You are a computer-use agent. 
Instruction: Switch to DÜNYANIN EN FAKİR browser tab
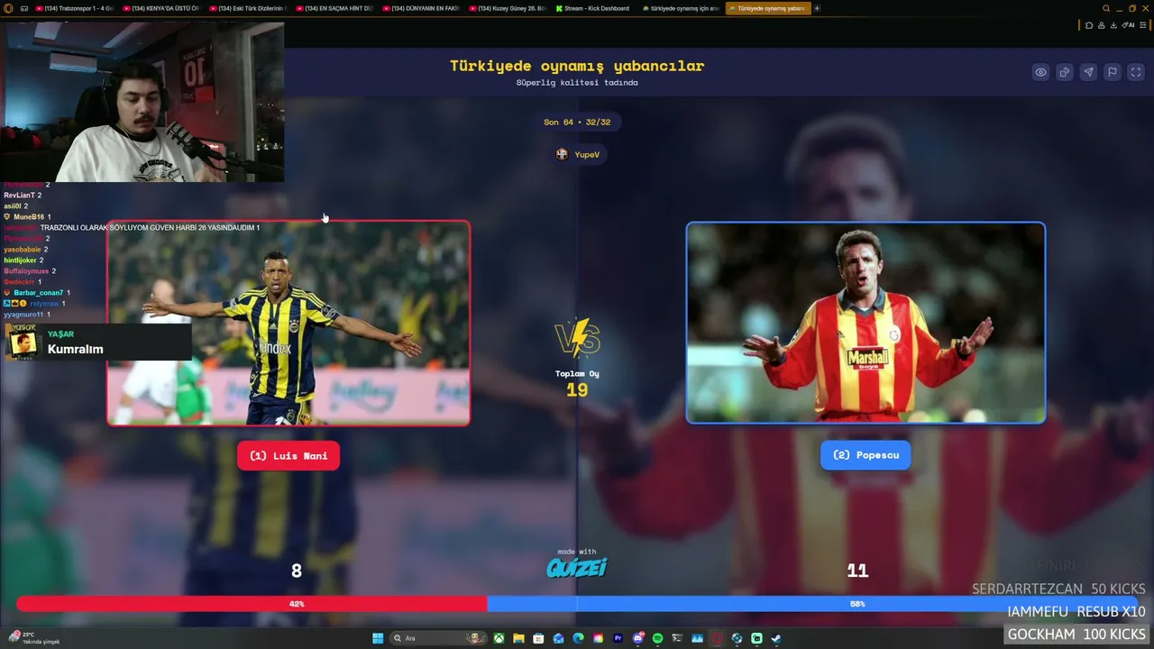[x=421, y=8]
